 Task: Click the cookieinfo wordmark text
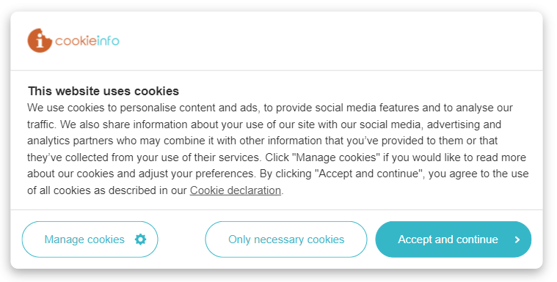click(87, 41)
